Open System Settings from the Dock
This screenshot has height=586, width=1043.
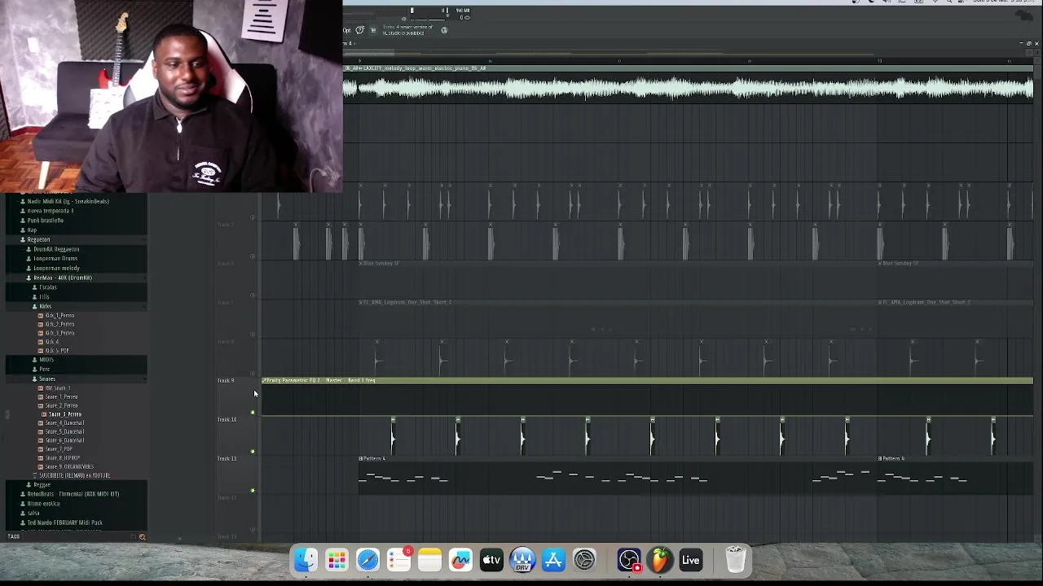click(x=584, y=560)
